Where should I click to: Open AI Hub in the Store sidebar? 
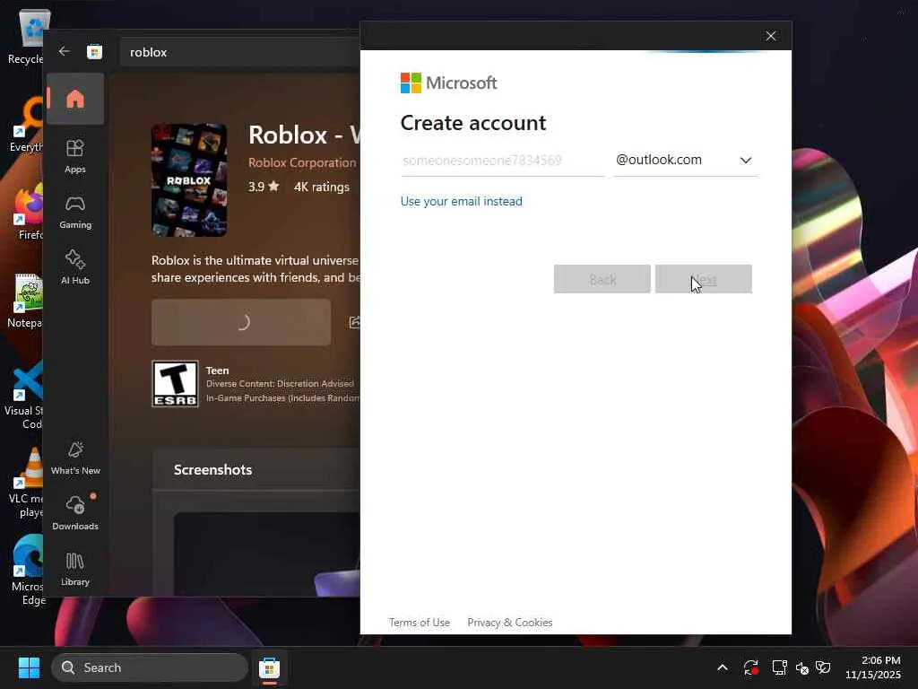pyautogui.click(x=75, y=267)
